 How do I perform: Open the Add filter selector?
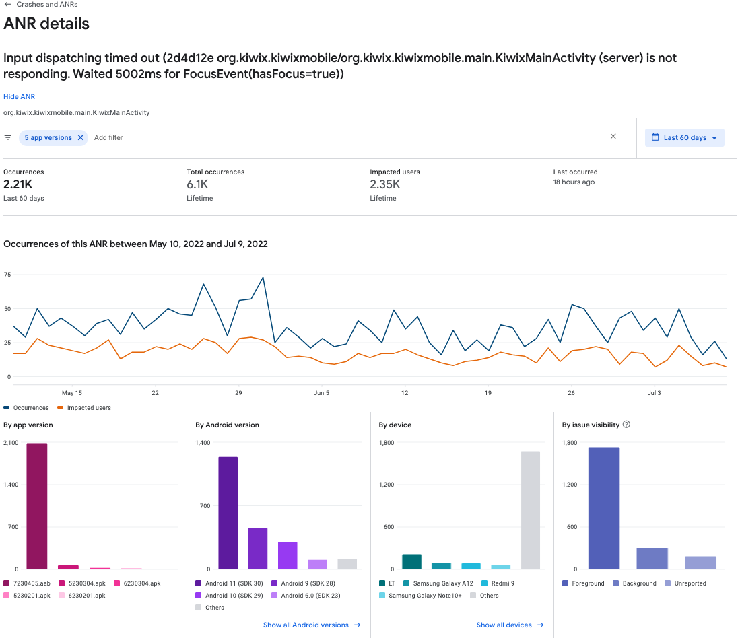pos(108,137)
